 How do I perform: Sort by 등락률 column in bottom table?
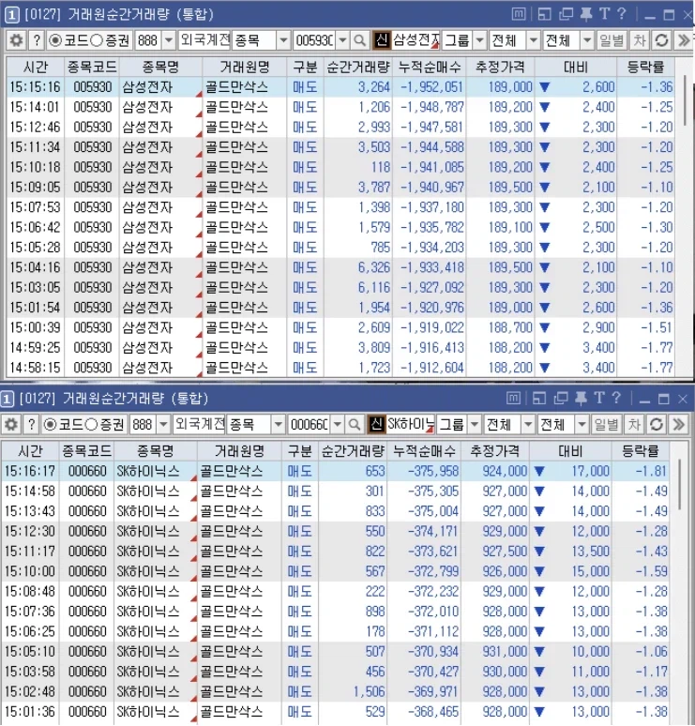tap(640, 451)
